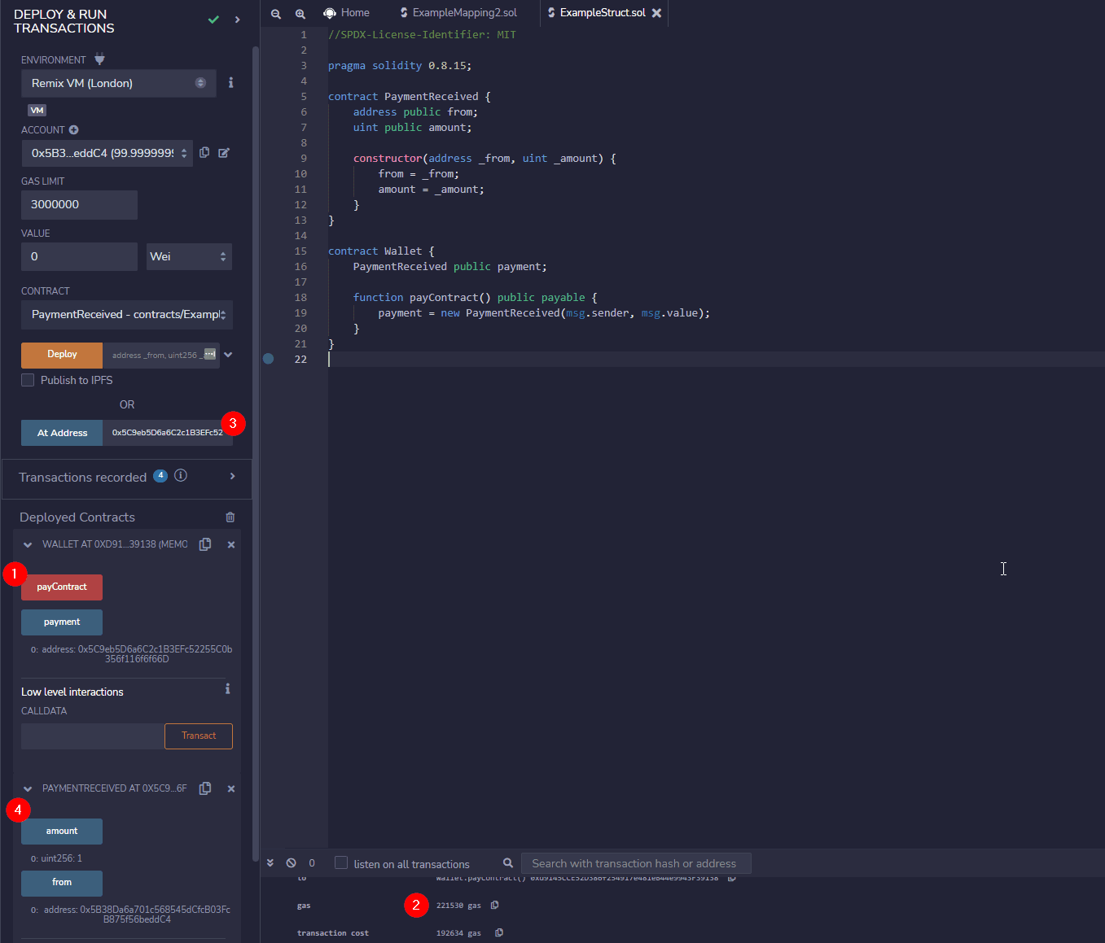
Task: Click the plus icon next to ACCOUNT
Action: click(73, 130)
